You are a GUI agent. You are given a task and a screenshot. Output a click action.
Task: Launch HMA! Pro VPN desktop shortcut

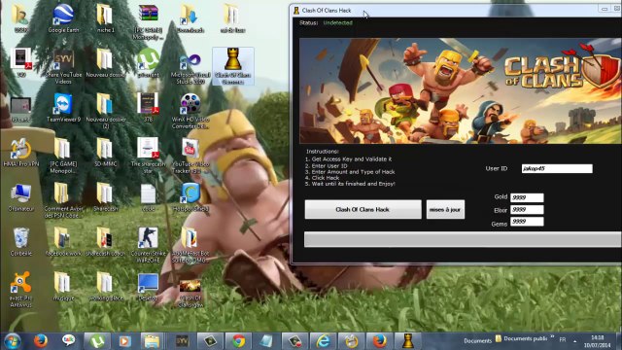pyautogui.click(x=20, y=153)
